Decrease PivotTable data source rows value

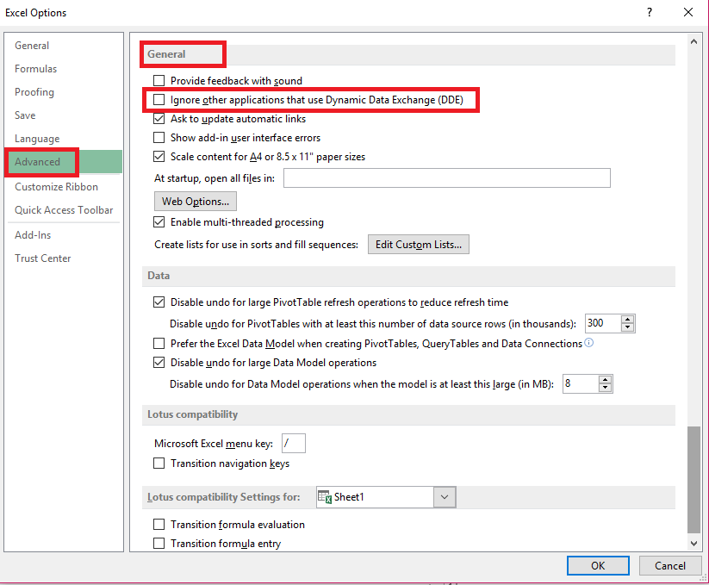click(x=628, y=327)
